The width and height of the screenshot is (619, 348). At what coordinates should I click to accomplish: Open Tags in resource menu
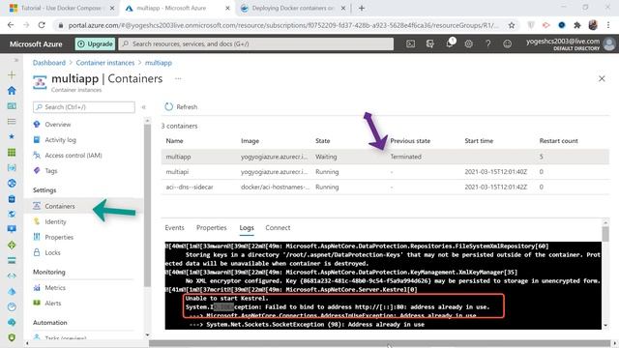click(51, 171)
